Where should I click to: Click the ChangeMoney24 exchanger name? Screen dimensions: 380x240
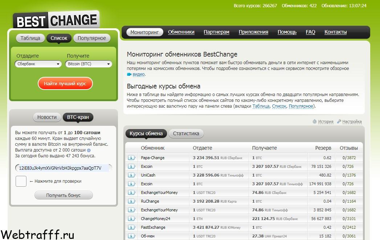click(156, 219)
